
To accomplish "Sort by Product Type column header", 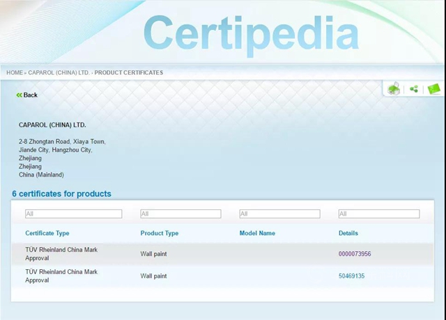I will [x=160, y=233].
